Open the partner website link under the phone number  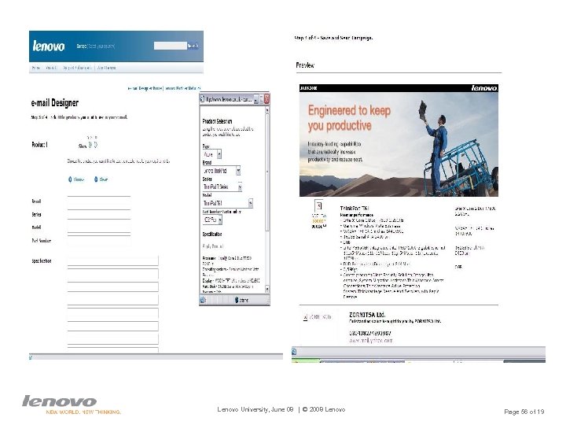[370, 341]
